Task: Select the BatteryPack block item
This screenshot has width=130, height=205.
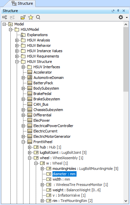Action: (43, 83)
